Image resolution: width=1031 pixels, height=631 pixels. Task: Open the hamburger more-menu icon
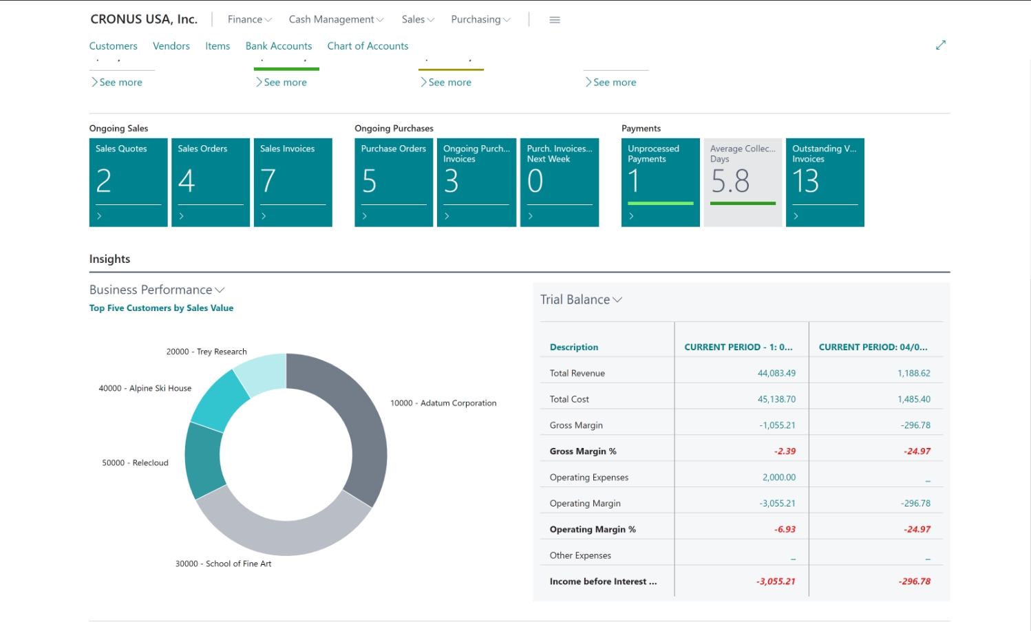pos(555,20)
